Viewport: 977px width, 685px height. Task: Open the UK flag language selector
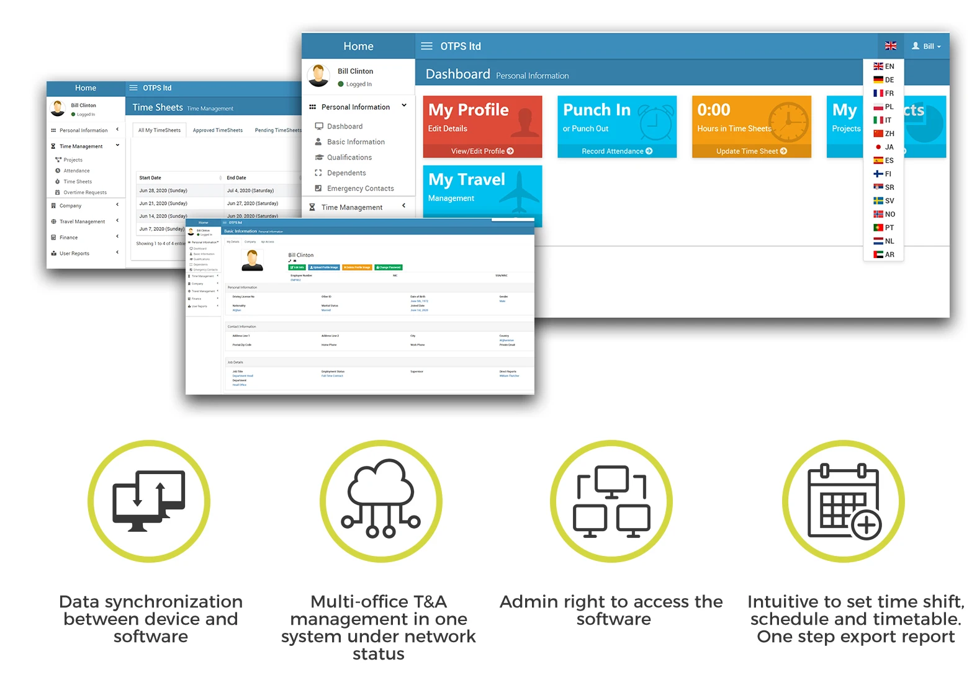click(890, 46)
